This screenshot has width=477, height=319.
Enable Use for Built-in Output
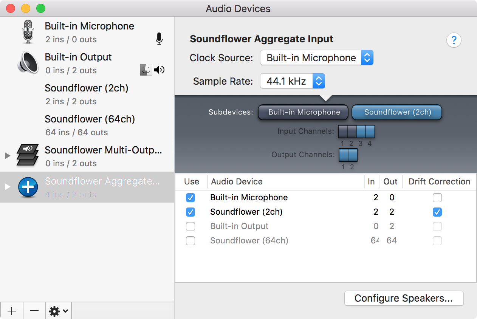pos(190,226)
